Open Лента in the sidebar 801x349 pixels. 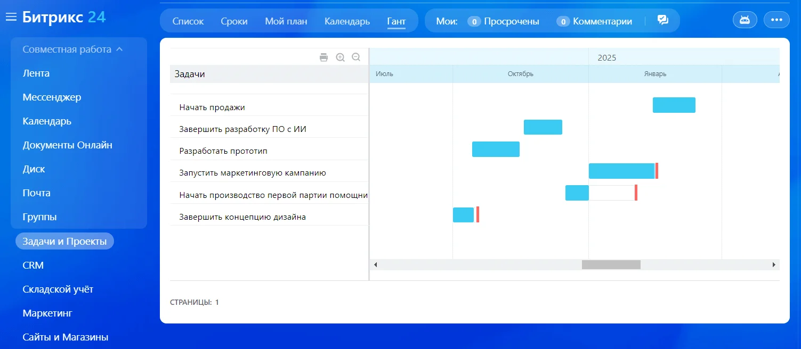36,73
